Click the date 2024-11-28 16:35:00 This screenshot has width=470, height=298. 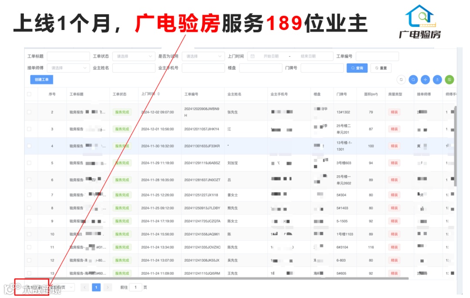[x=158, y=180]
